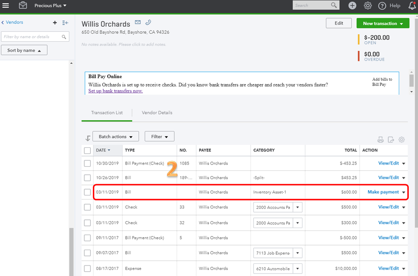The height and width of the screenshot is (276, 418).
Task: Expand action arrow for 10/30/2019 row
Action: (x=404, y=163)
